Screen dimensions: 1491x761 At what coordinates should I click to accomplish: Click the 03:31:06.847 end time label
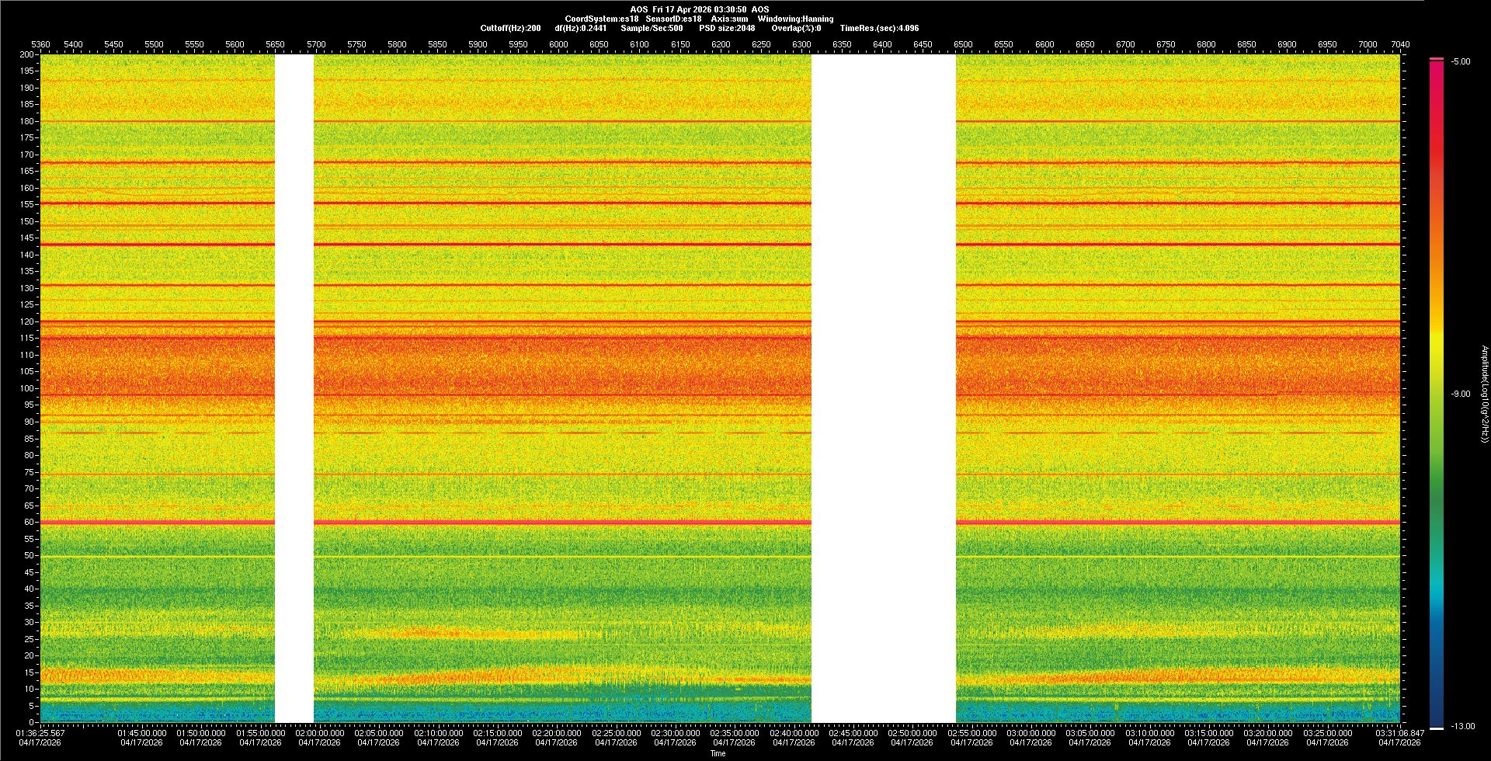tap(1400, 733)
